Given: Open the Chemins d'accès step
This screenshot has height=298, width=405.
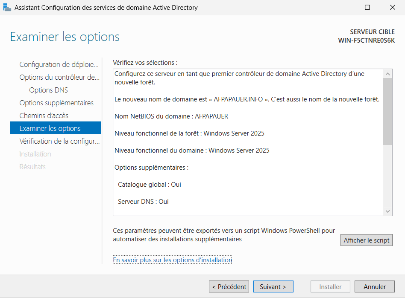Looking at the screenshot, I should coord(44,116).
